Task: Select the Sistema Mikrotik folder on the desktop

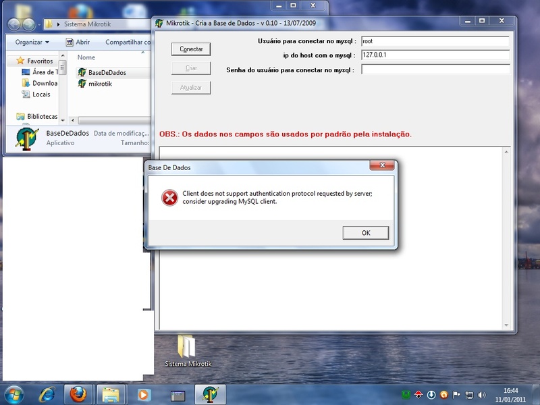Action: click(x=188, y=350)
